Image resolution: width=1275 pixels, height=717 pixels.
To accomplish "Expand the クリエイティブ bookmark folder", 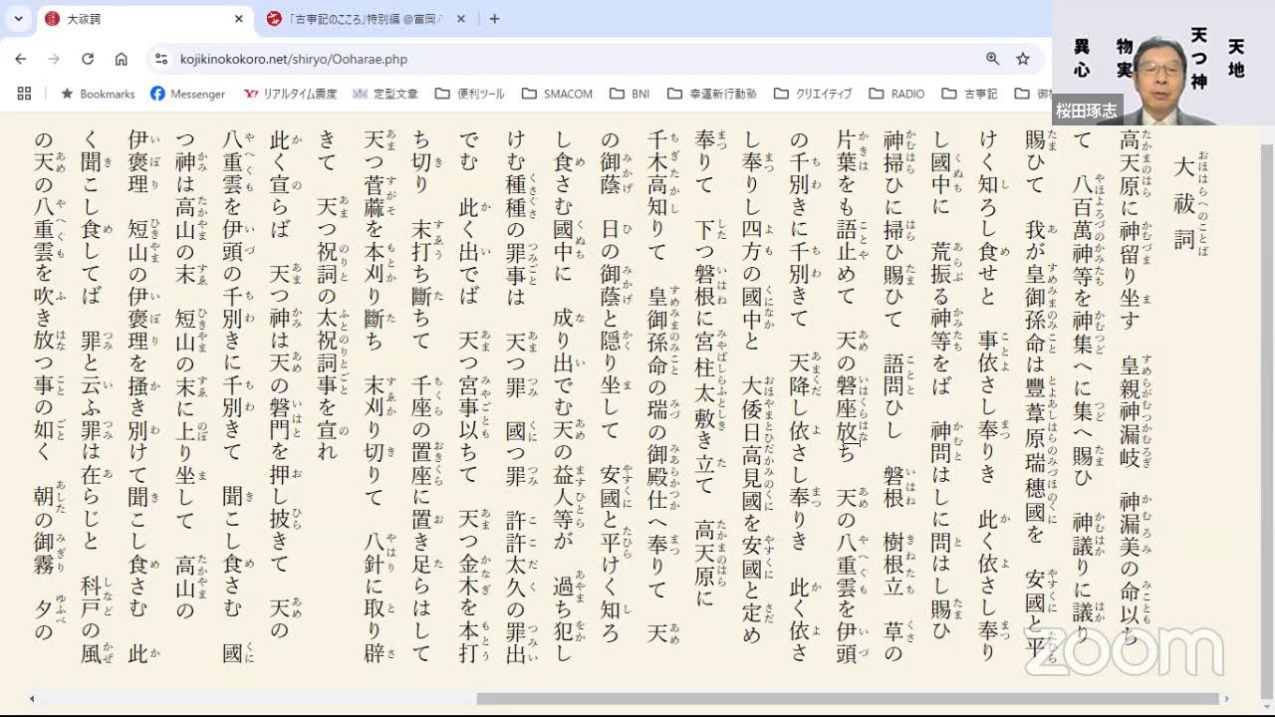I will click(812, 94).
